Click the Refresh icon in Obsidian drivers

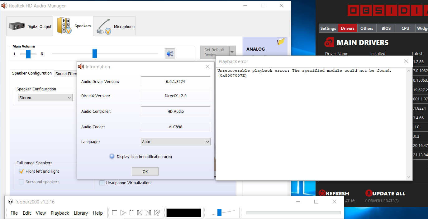click(322, 193)
